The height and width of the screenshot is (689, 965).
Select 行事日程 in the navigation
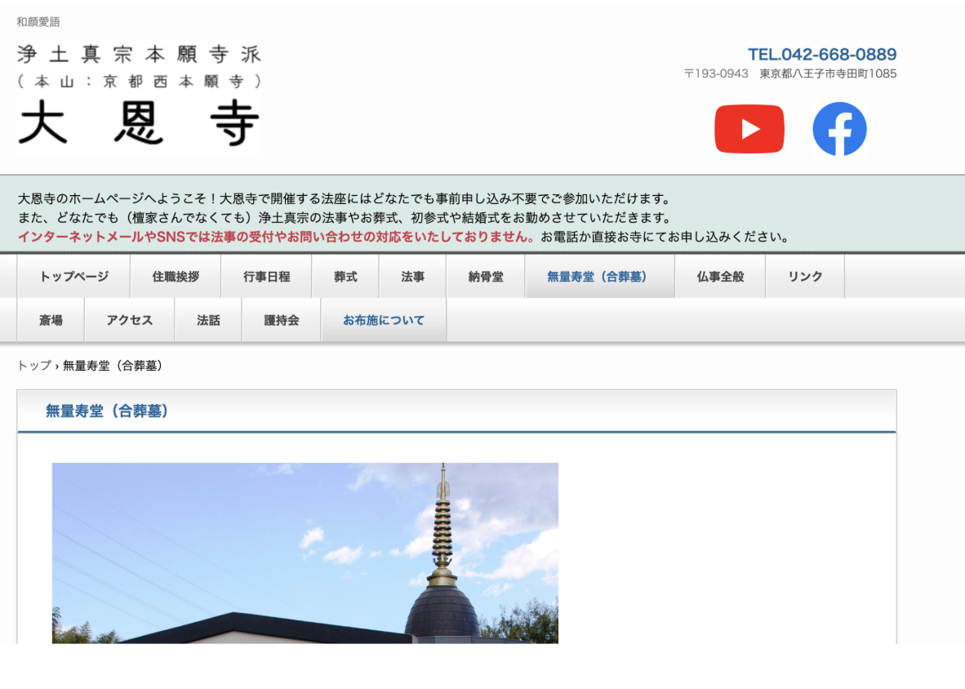(x=266, y=277)
